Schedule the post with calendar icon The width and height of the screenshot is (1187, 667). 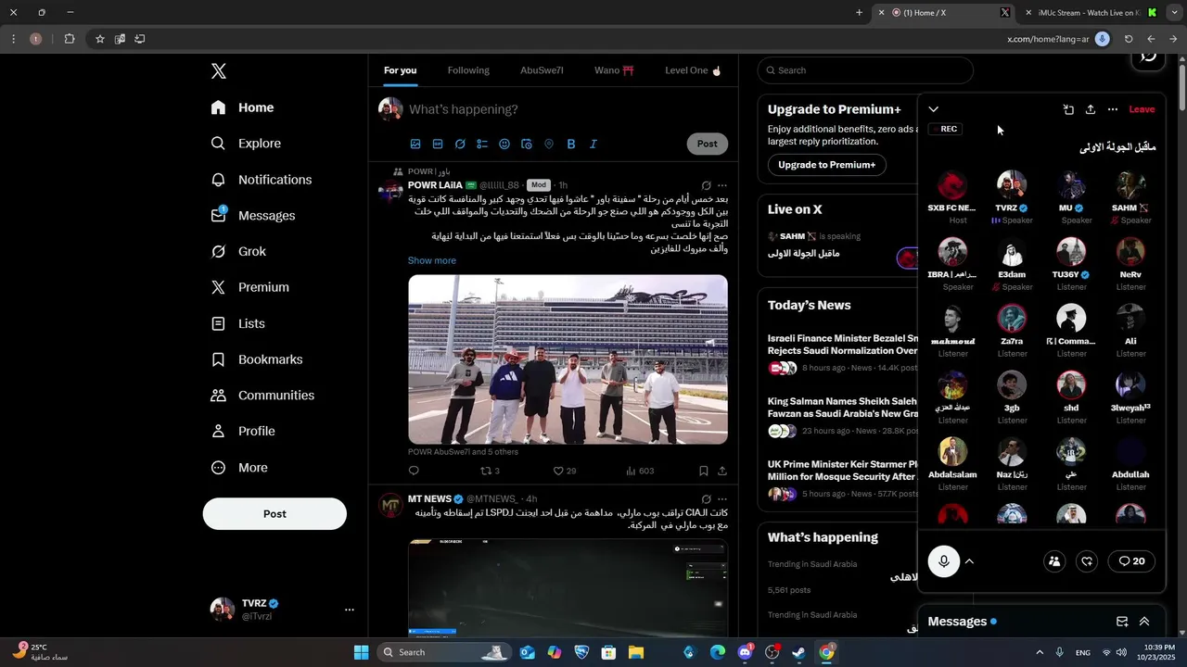527,144
